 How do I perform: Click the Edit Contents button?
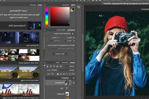click(60, 54)
